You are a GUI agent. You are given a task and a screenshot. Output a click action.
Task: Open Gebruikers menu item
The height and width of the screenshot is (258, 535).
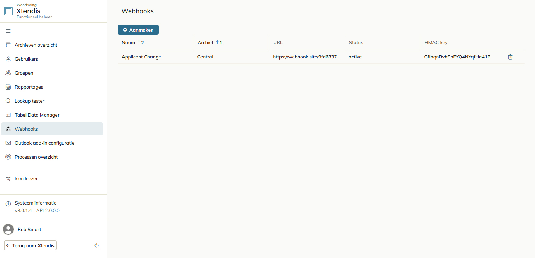[52, 59]
